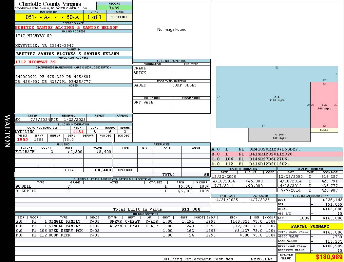Click Charlotte County Virginia title

(x=50, y=4)
